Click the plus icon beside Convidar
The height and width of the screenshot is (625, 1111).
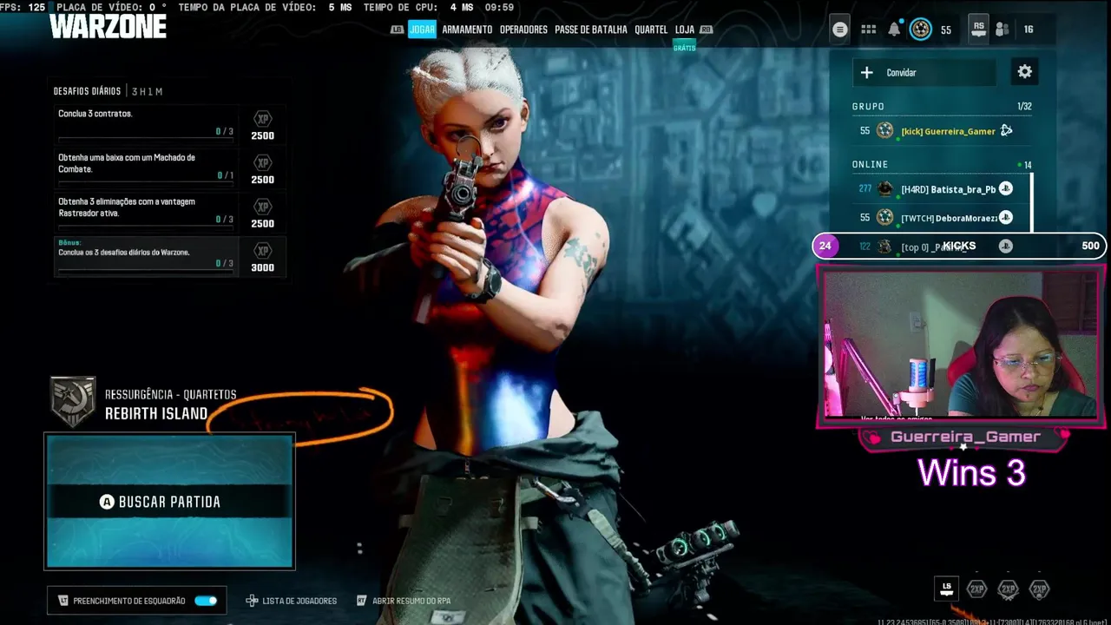click(x=866, y=72)
